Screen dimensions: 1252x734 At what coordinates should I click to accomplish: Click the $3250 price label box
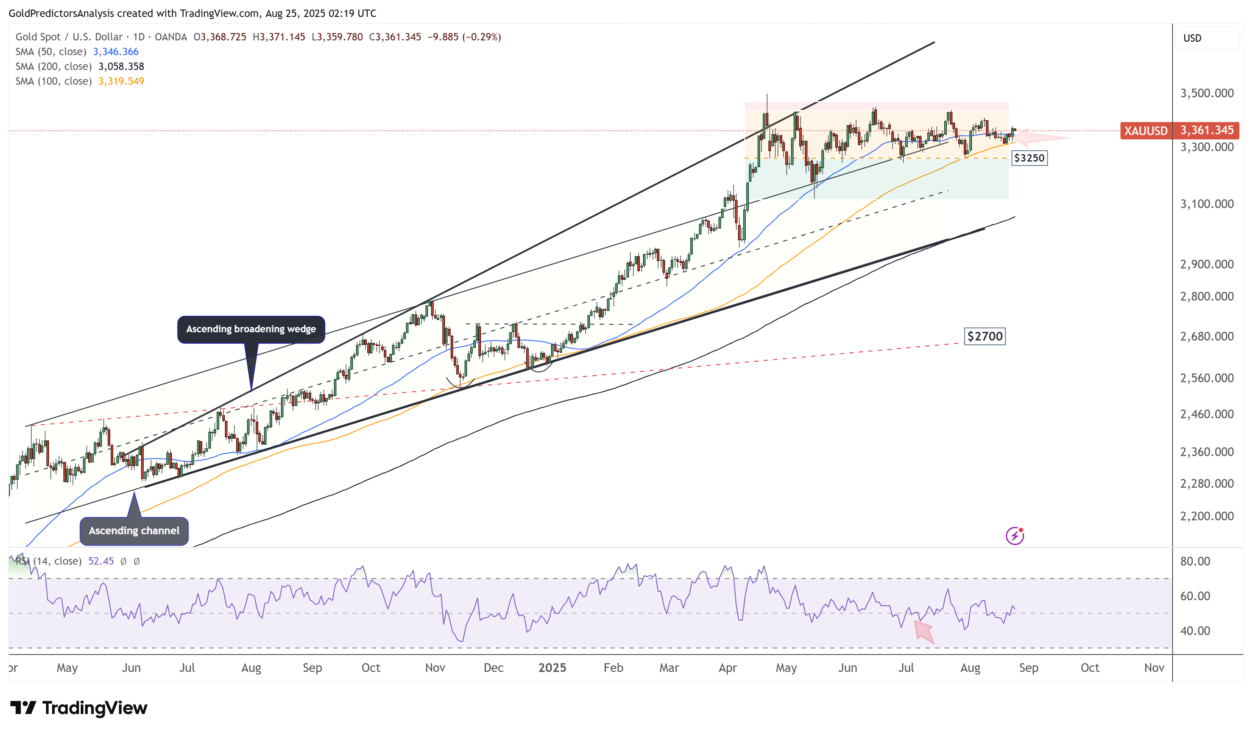(x=1029, y=158)
